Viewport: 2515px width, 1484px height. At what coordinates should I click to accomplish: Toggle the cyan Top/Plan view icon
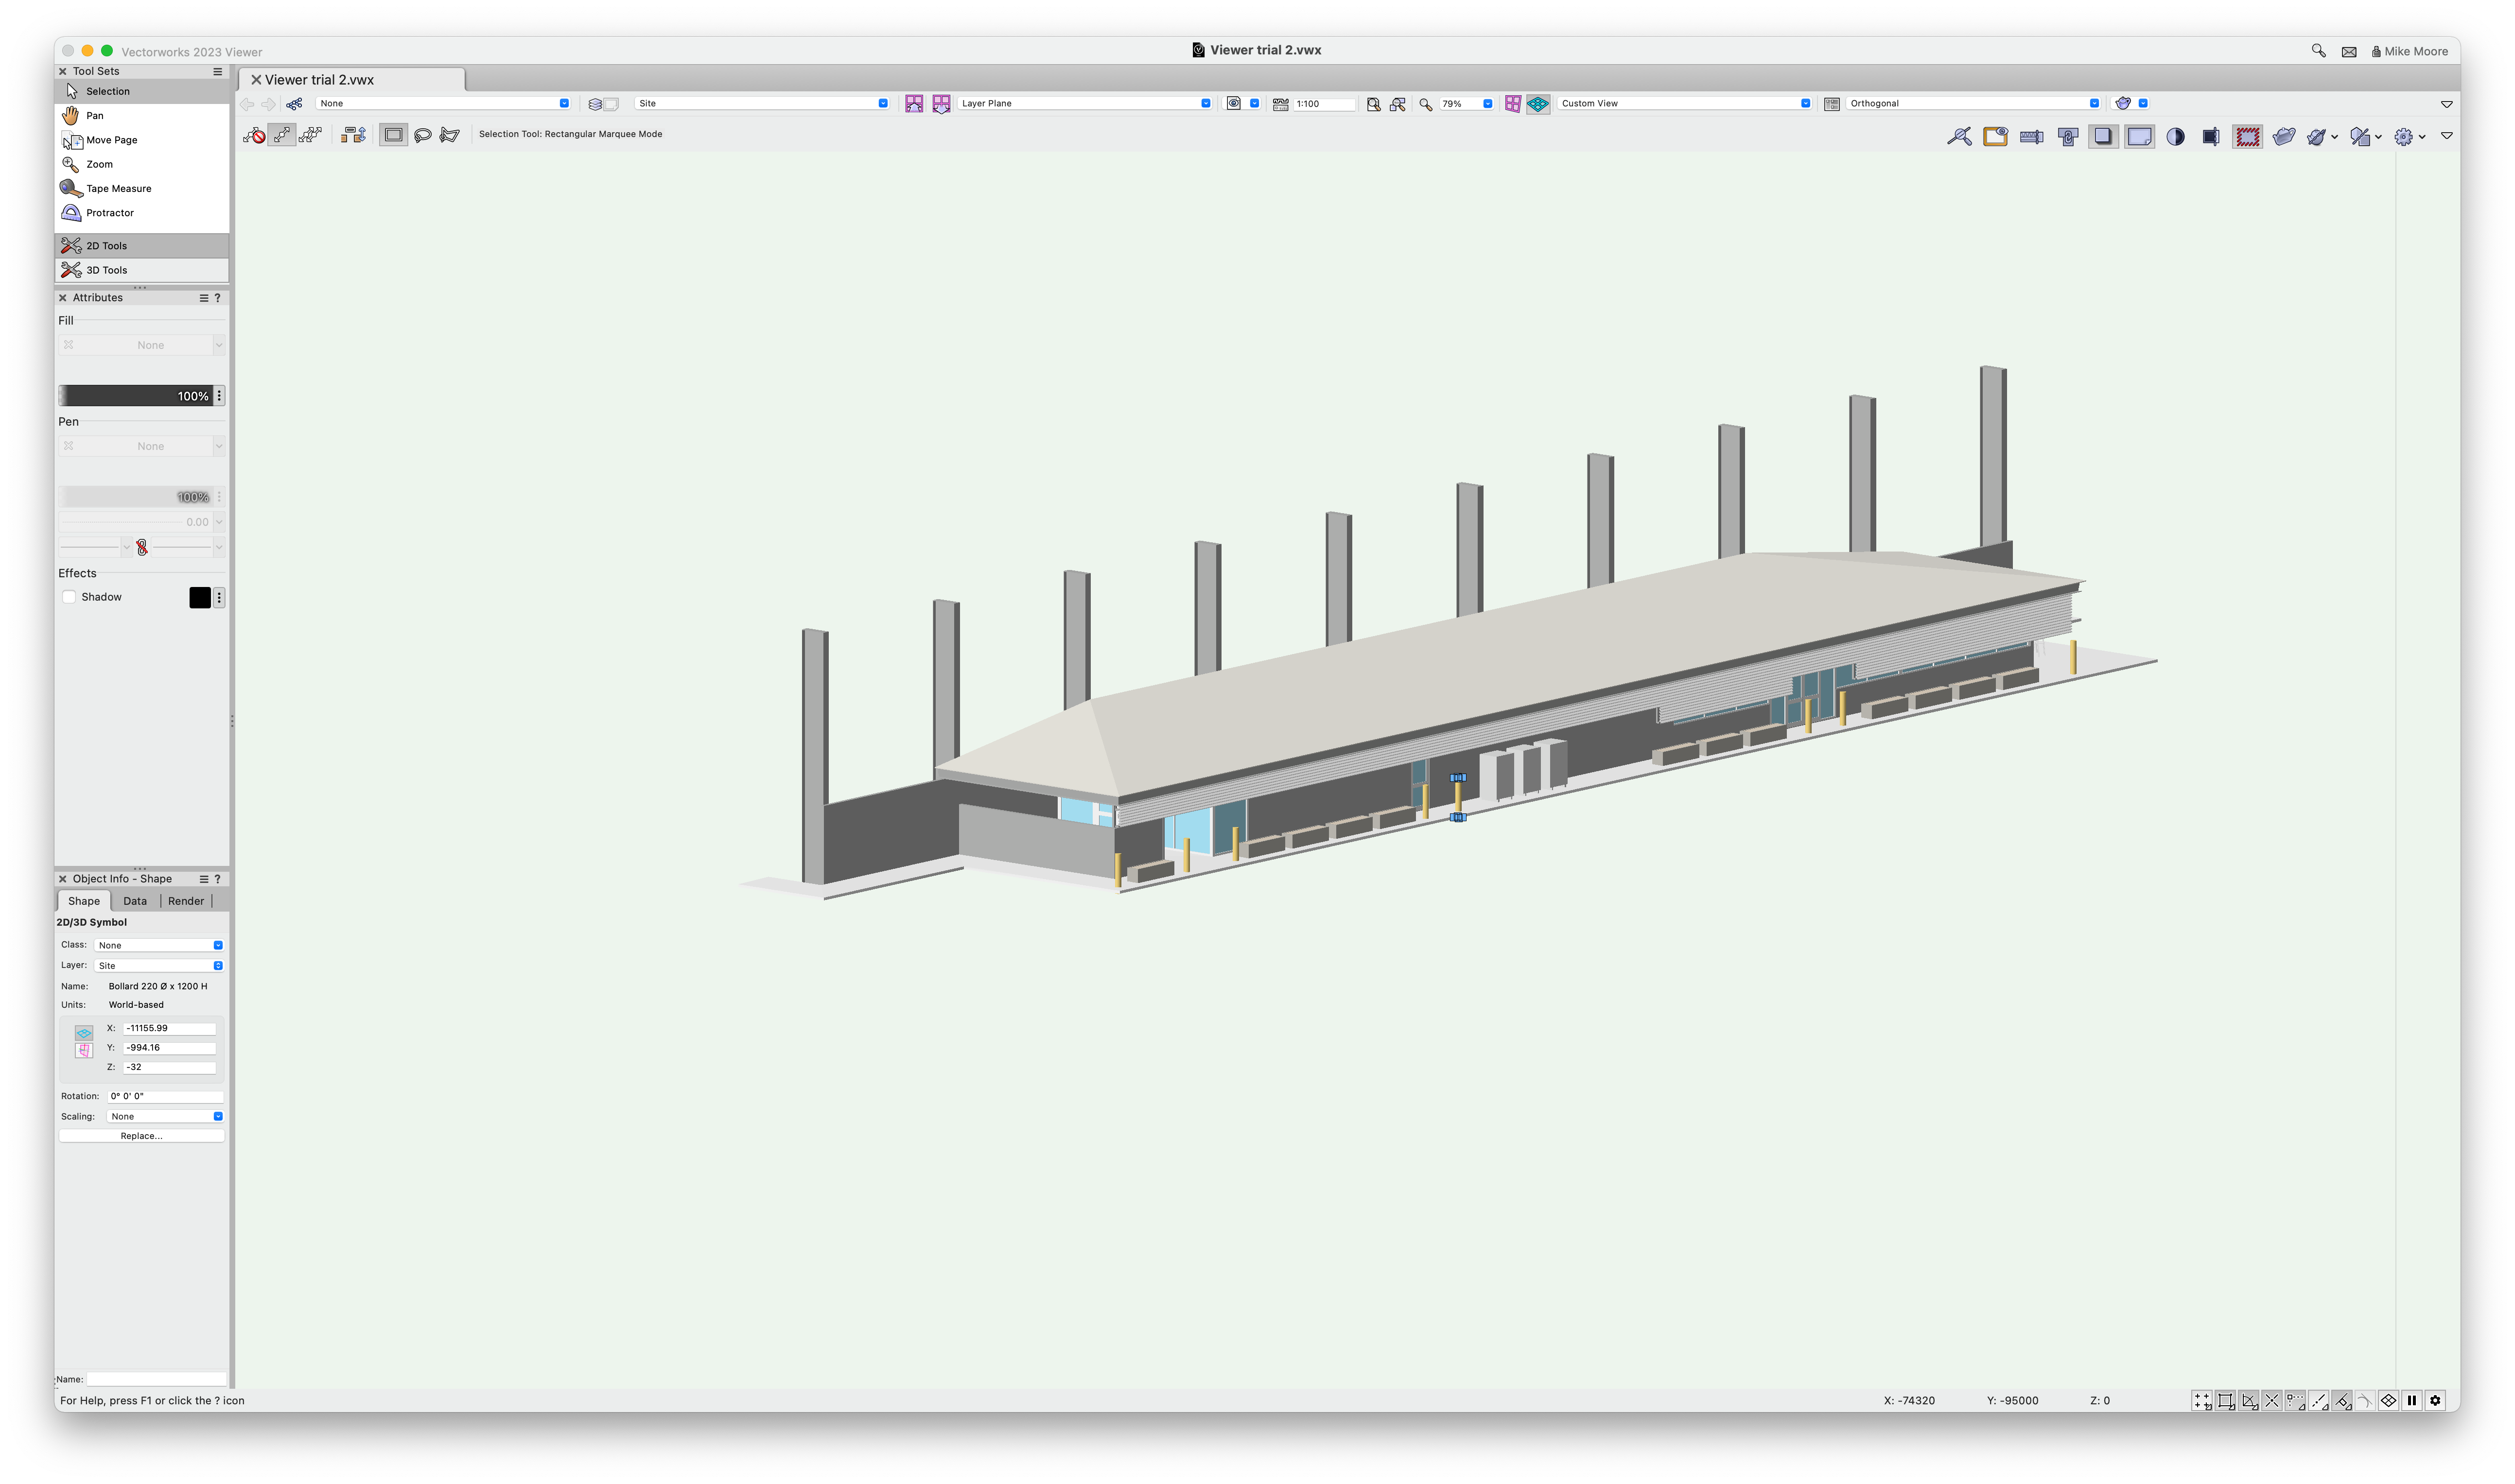pyautogui.click(x=1538, y=104)
